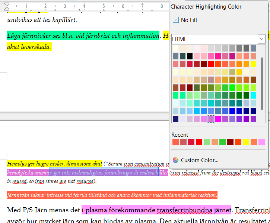Choose the first recent tomato swatch

[175, 142]
